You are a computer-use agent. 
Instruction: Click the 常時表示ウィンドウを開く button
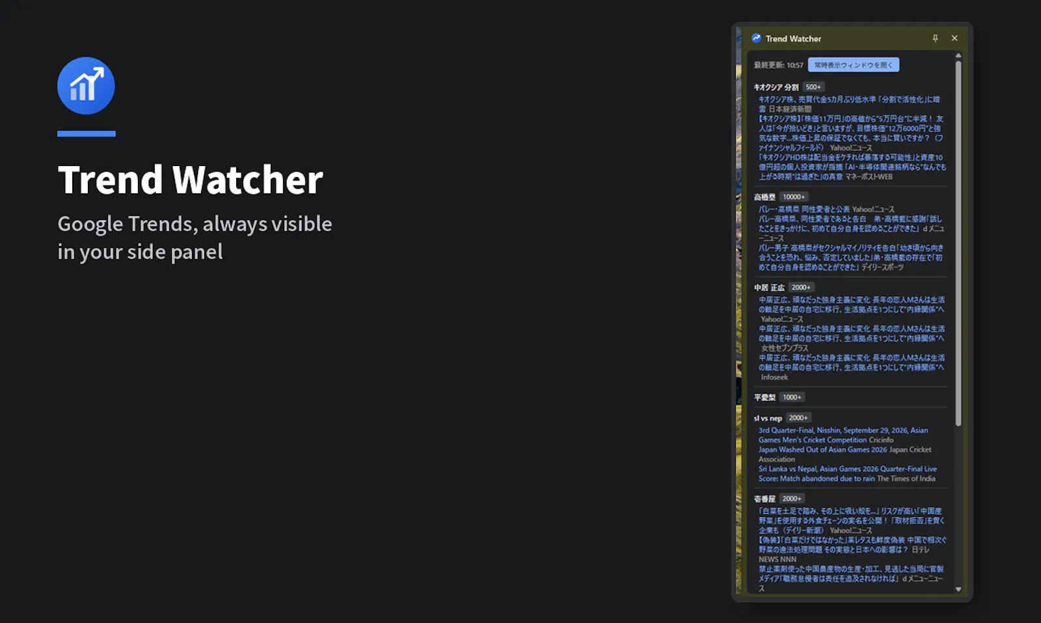(854, 65)
